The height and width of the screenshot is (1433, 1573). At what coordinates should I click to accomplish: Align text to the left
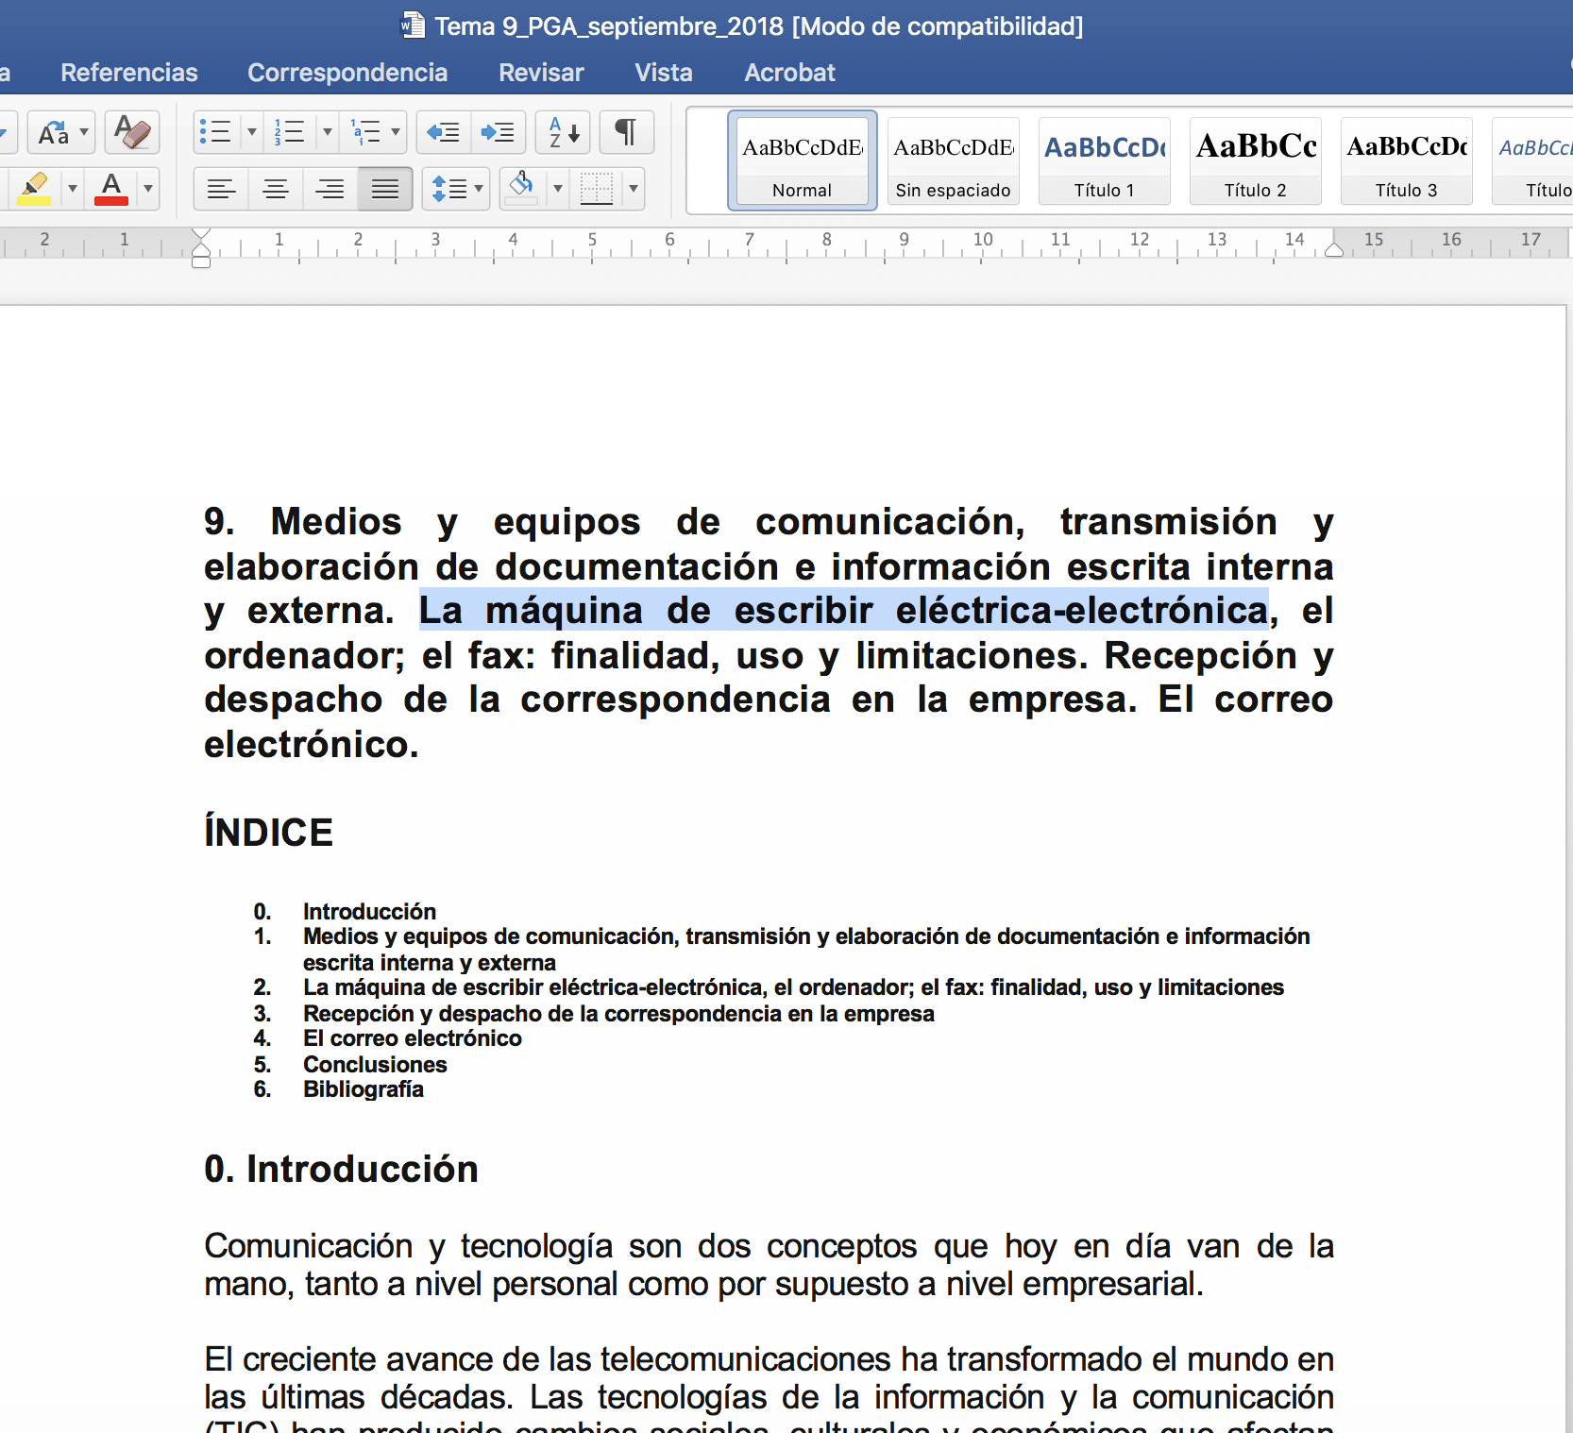[x=221, y=190]
